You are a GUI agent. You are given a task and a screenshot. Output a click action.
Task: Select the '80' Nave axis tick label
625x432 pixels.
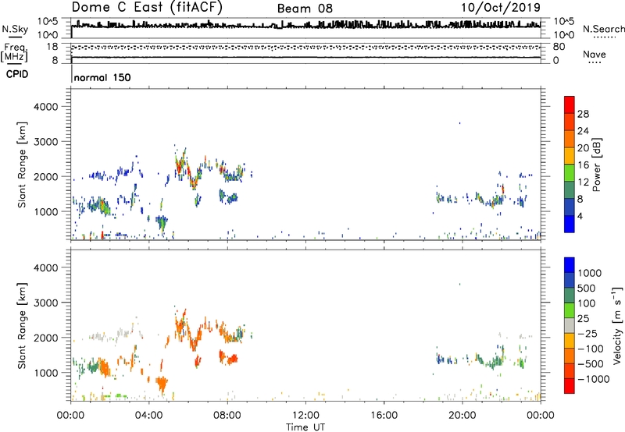coord(559,47)
